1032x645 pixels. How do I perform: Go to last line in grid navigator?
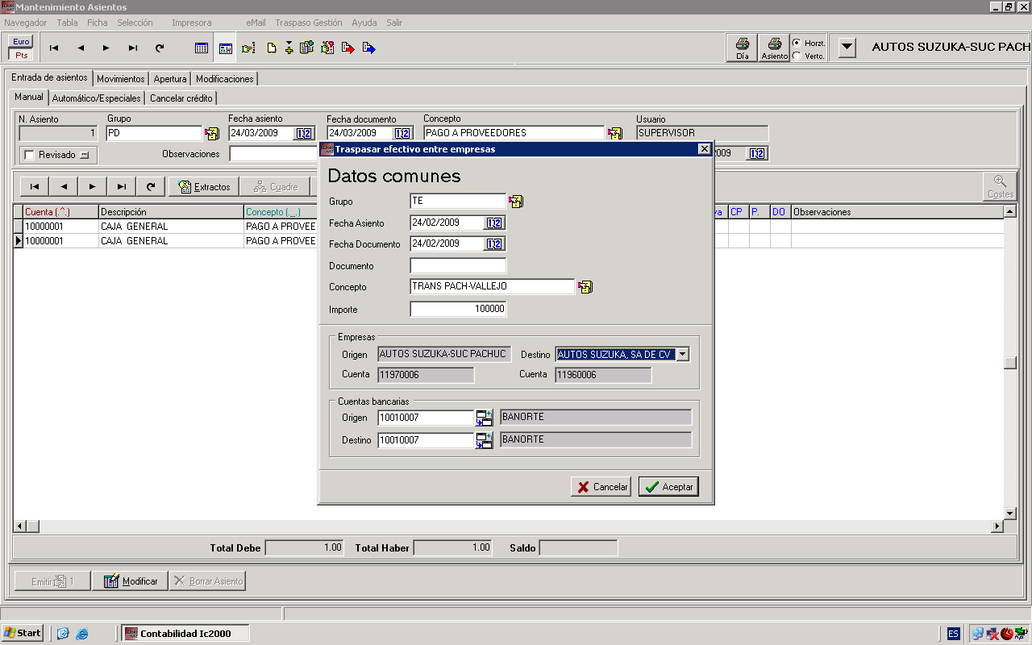pyautogui.click(x=122, y=186)
